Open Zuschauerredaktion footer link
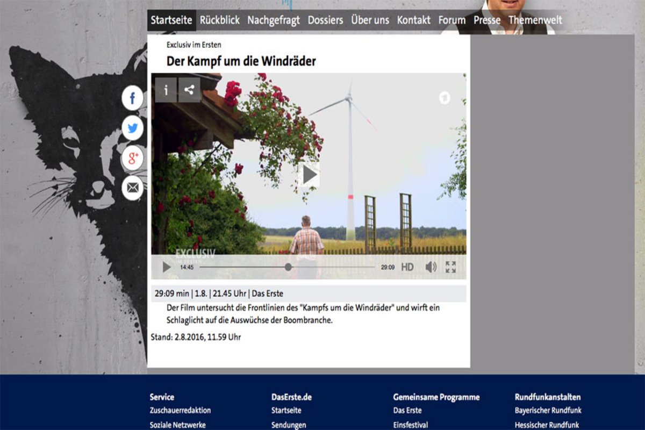Screen dimensions: 645x430 (x=180, y=411)
